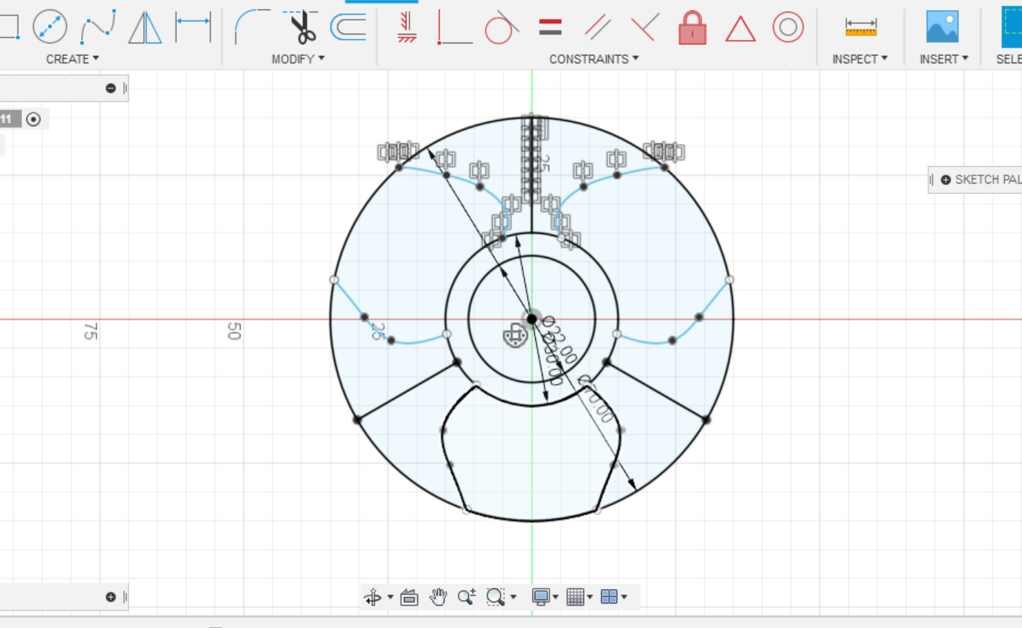Select the Mirror sketch tool
The height and width of the screenshot is (628, 1022).
tap(145, 27)
